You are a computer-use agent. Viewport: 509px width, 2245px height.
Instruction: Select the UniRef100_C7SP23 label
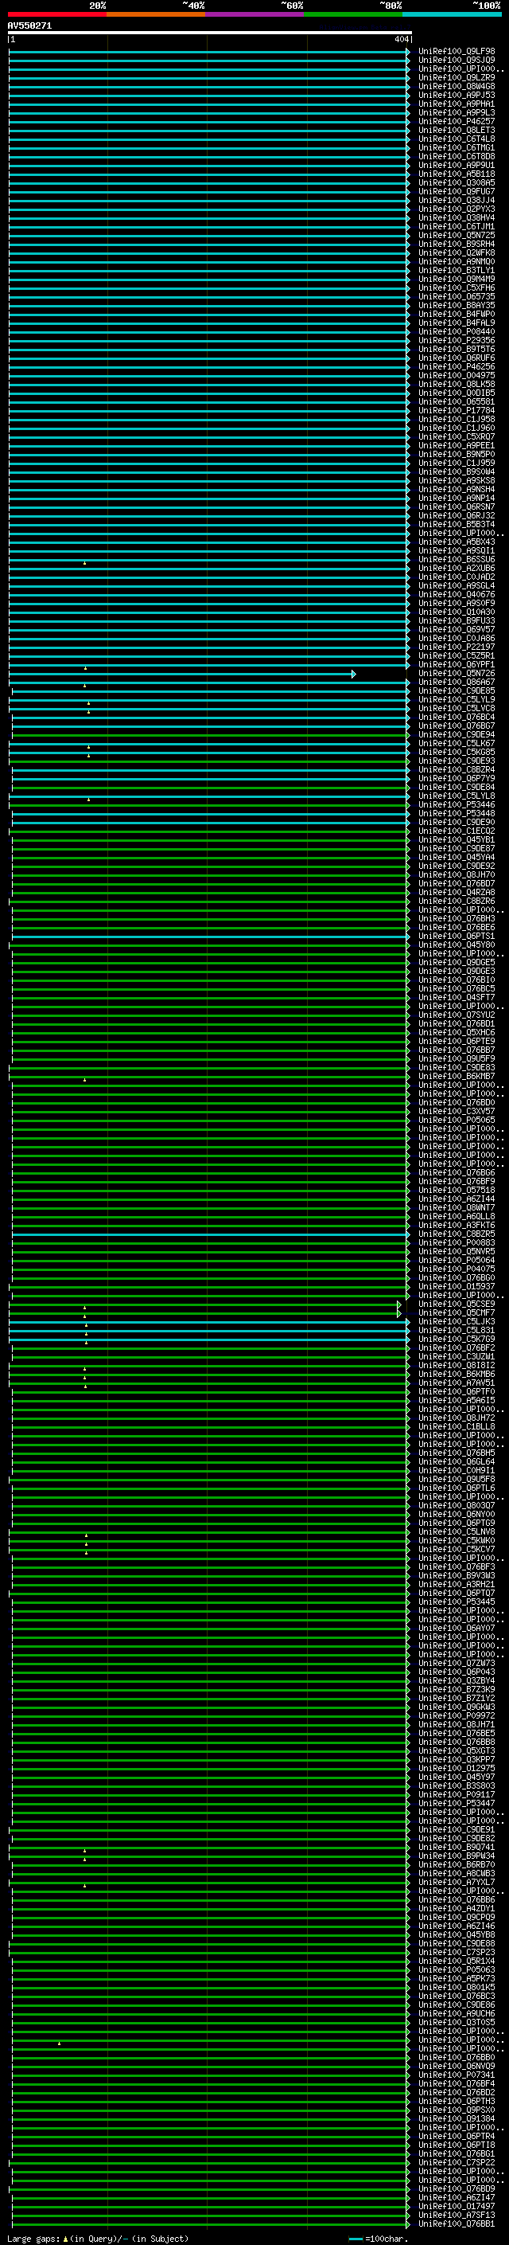click(457, 1952)
